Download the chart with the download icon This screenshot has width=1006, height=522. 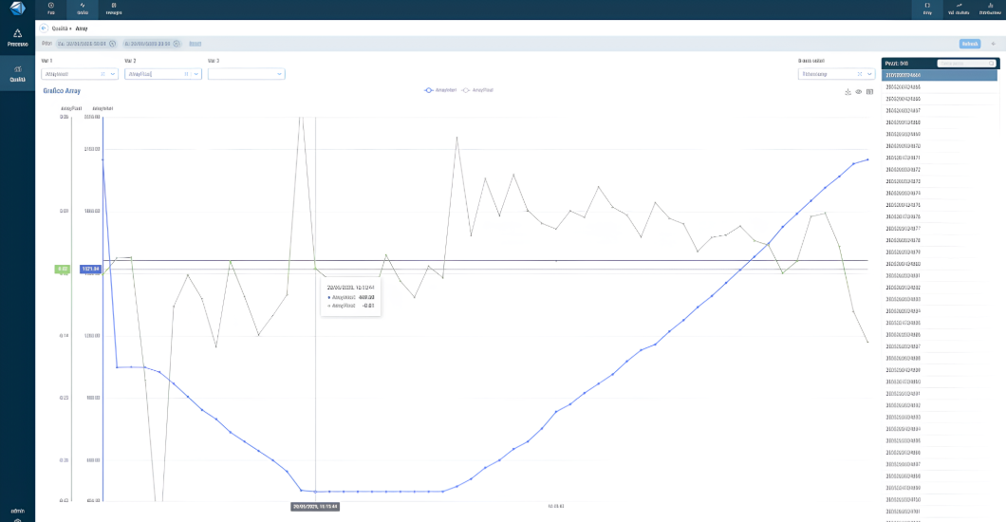(x=848, y=92)
